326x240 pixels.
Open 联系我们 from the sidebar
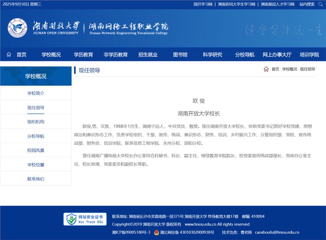point(36,179)
